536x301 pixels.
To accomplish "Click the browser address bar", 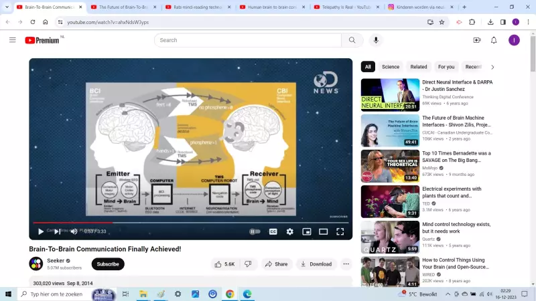I will tap(239, 22).
